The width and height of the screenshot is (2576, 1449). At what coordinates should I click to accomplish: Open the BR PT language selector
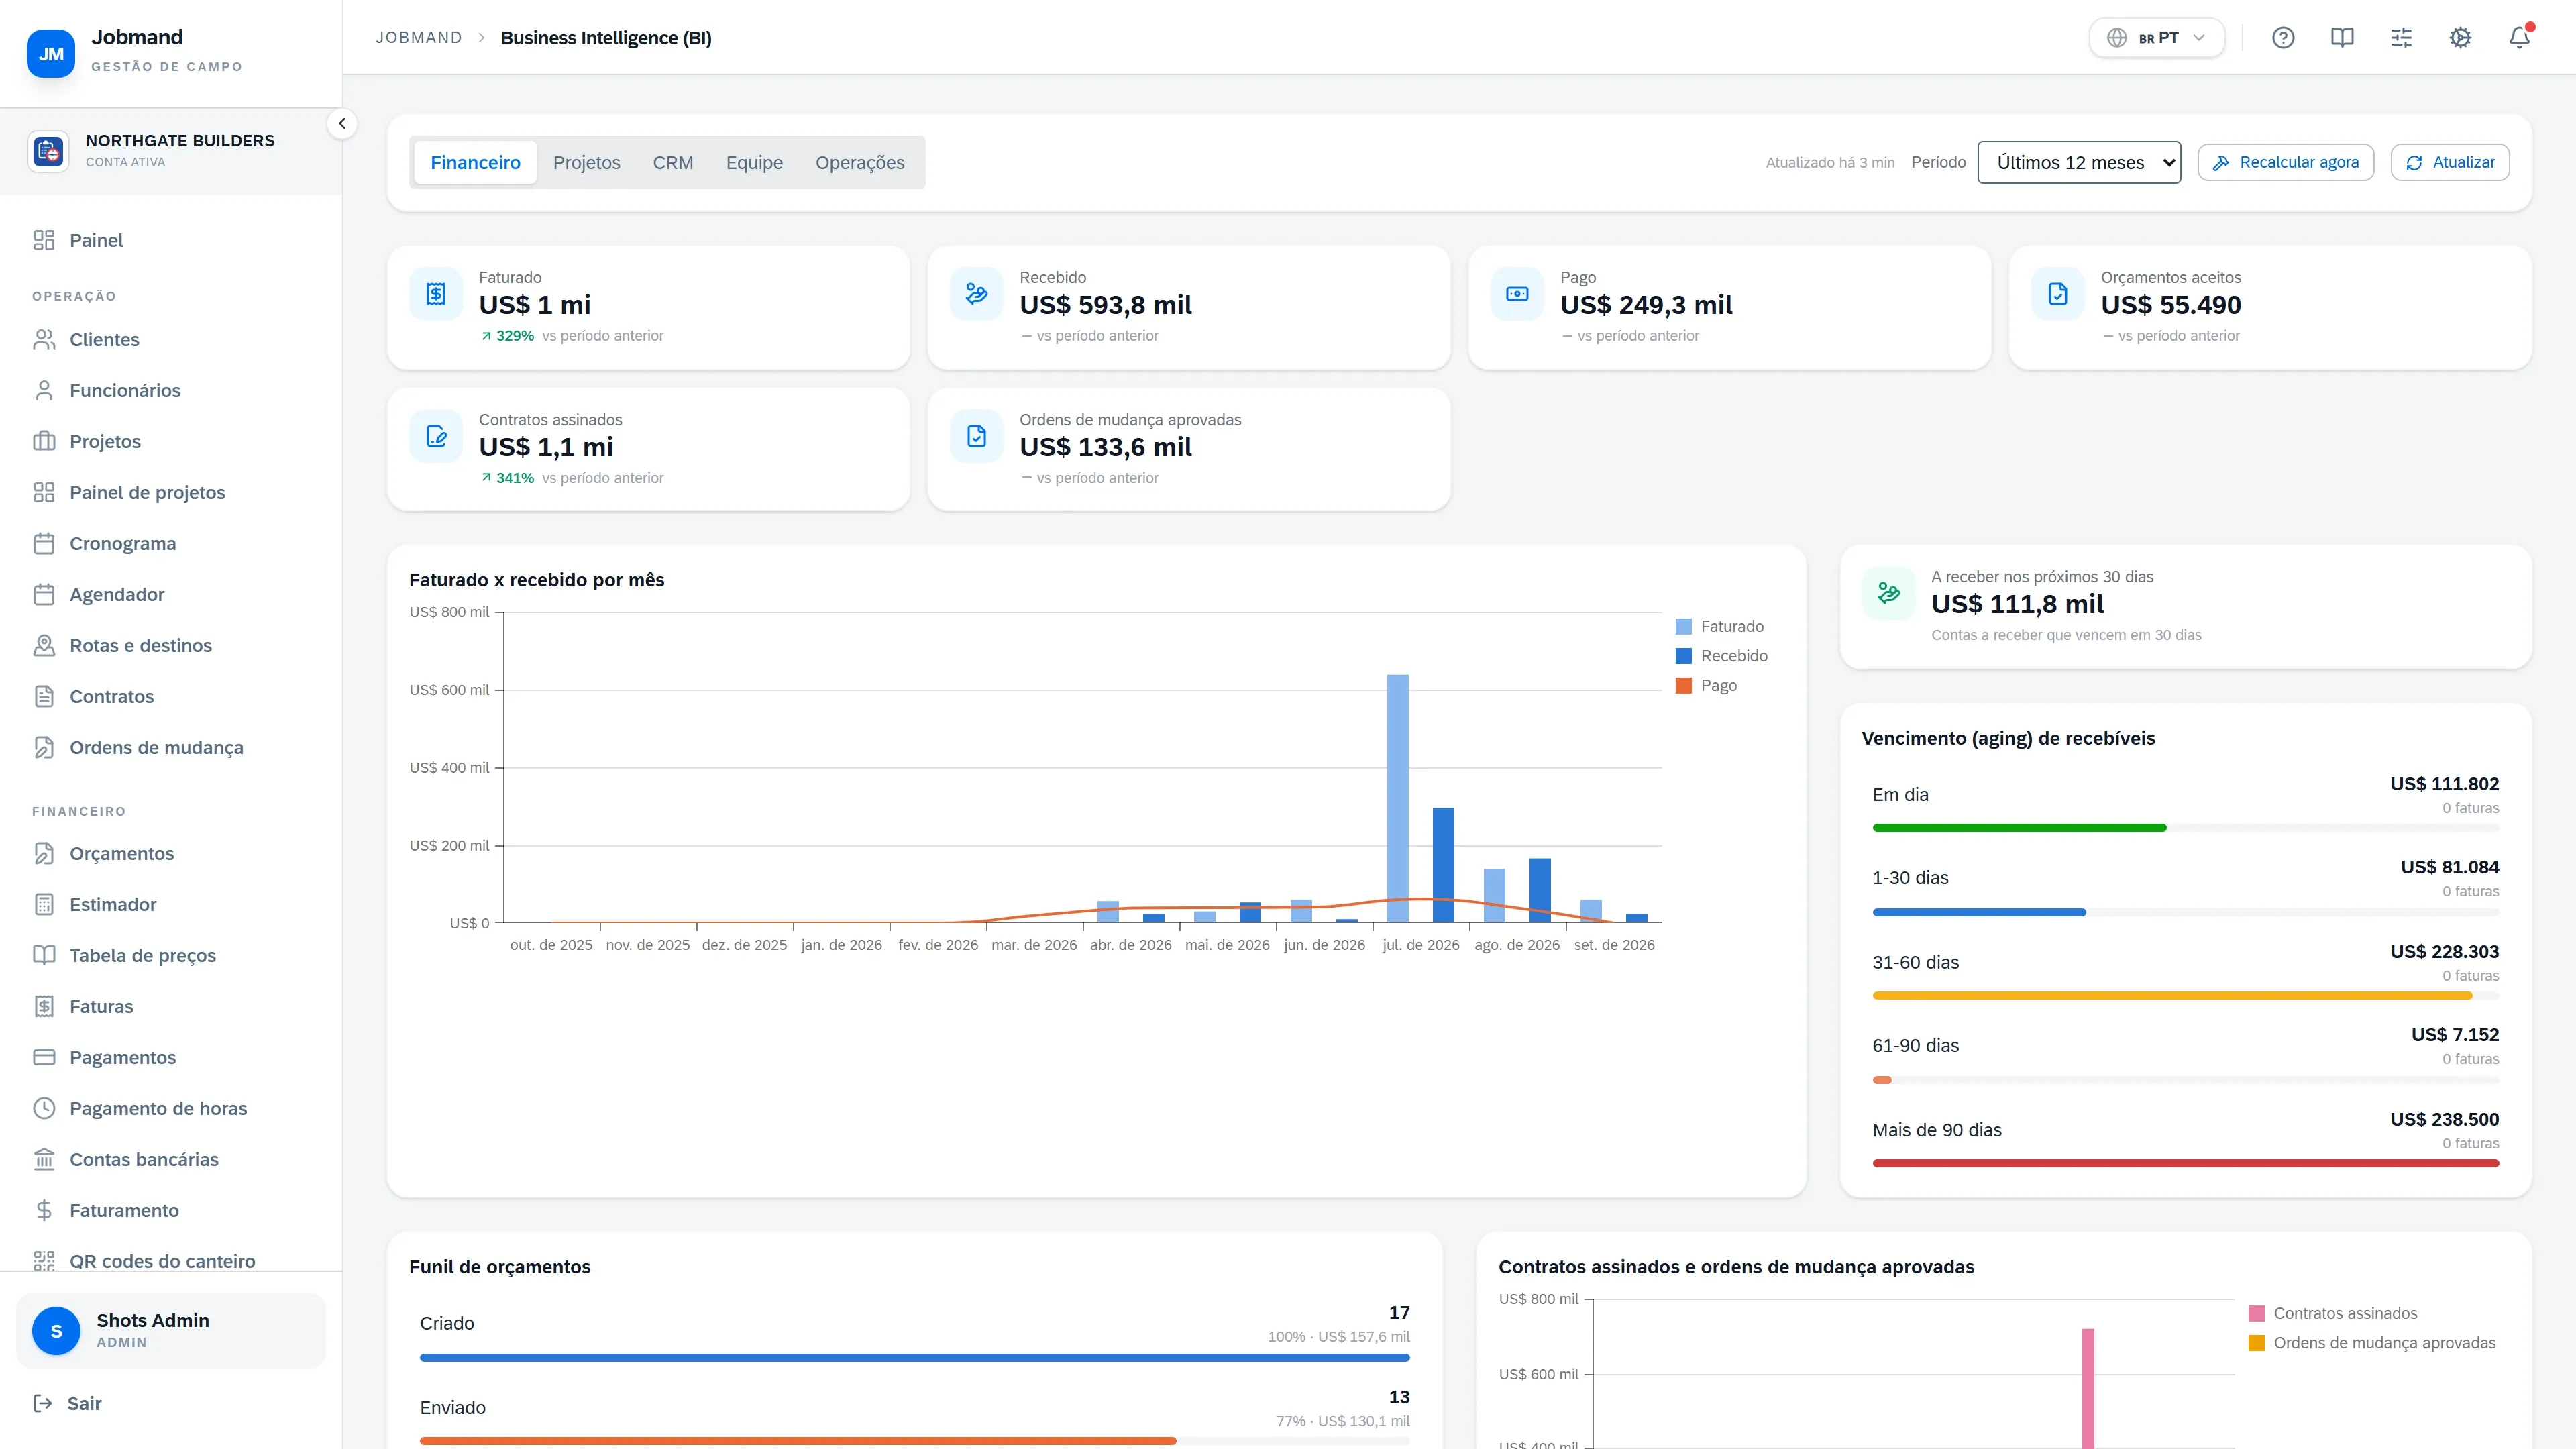pyautogui.click(x=2157, y=38)
